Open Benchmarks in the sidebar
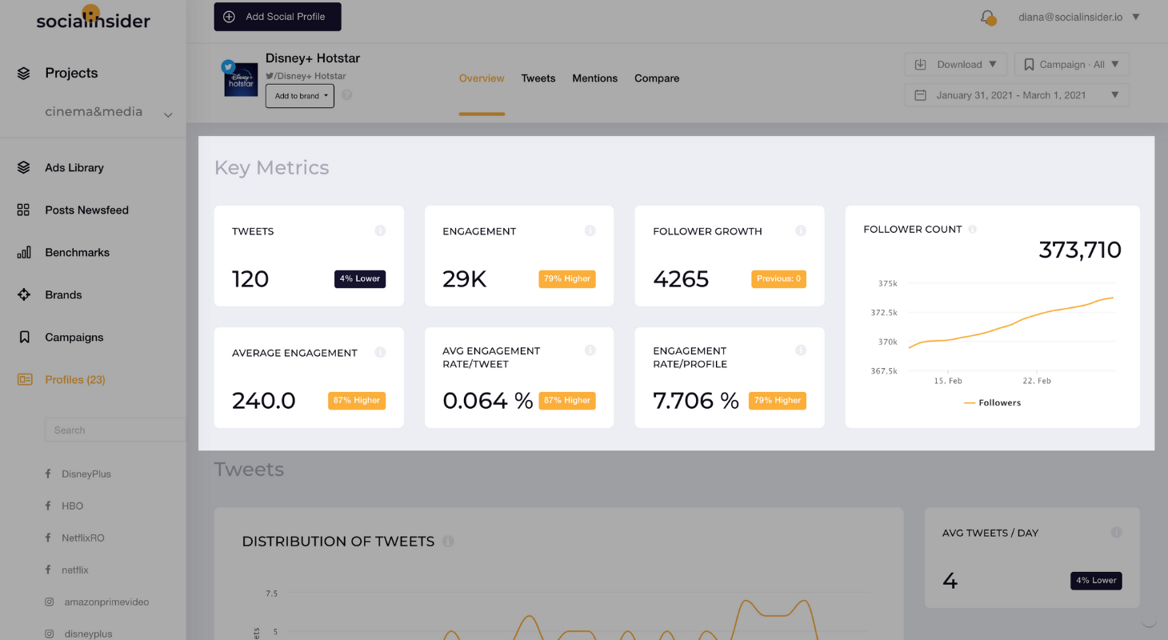The image size is (1168, 640). [77, 252]
